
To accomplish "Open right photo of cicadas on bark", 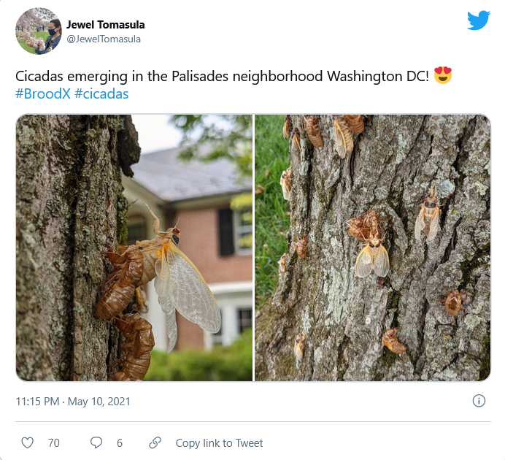I will point(373,248).
